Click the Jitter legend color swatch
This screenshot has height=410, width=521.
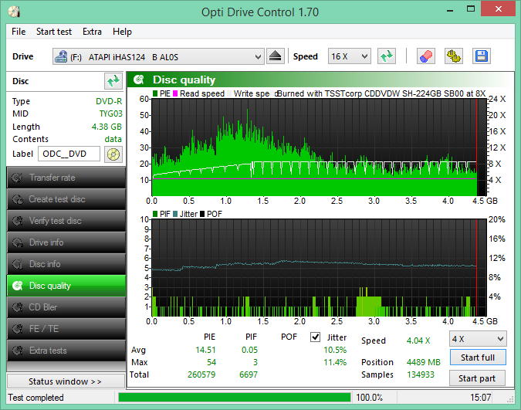(175, 214)
